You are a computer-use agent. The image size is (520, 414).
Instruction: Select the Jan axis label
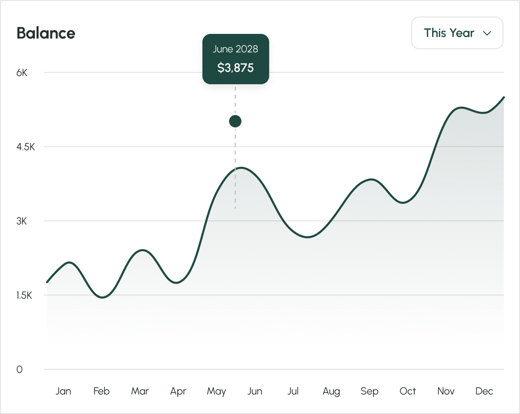pos(63,391)
